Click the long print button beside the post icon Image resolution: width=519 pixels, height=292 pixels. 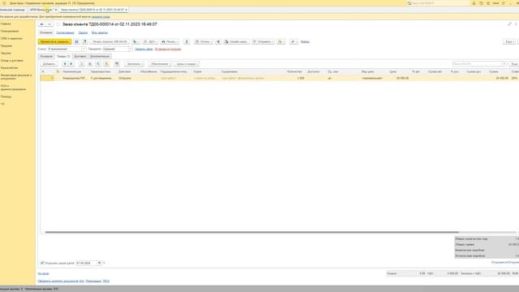109,41
